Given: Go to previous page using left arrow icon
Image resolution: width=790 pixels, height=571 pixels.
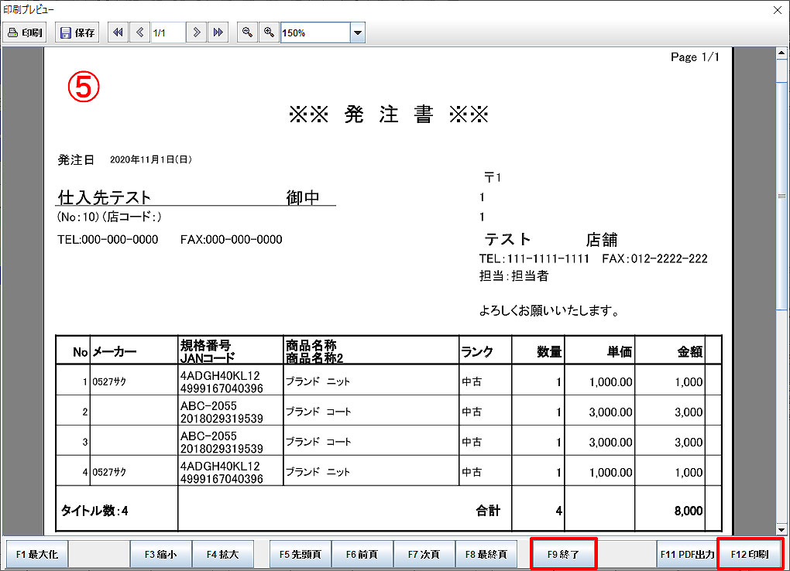Looking at the screenshot, I should pos(139,32).
